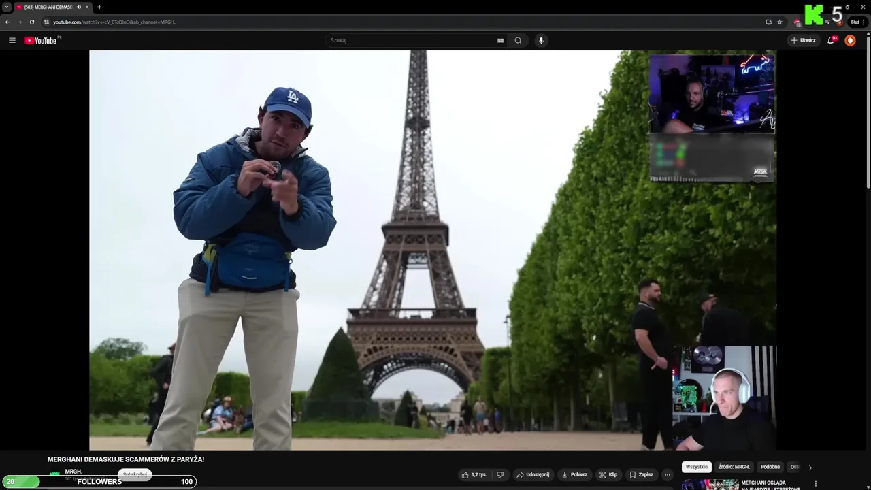The image size is (871, 490).
Task: Dislike the video
Action: (500, 474)
